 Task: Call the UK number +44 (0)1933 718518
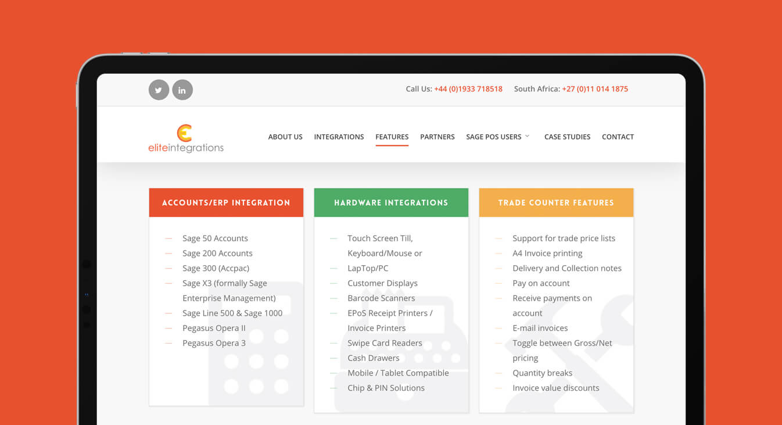click(468, 89)
